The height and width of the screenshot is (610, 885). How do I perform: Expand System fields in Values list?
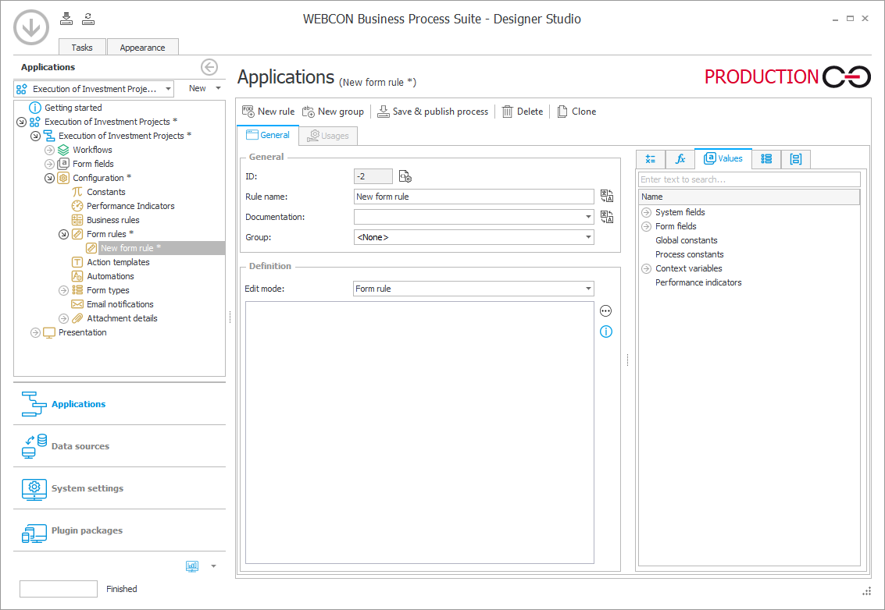(647, 212)
